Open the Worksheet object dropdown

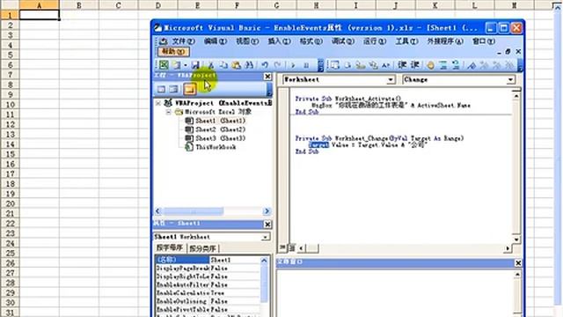pyautogui.click(x=391, y=80)
